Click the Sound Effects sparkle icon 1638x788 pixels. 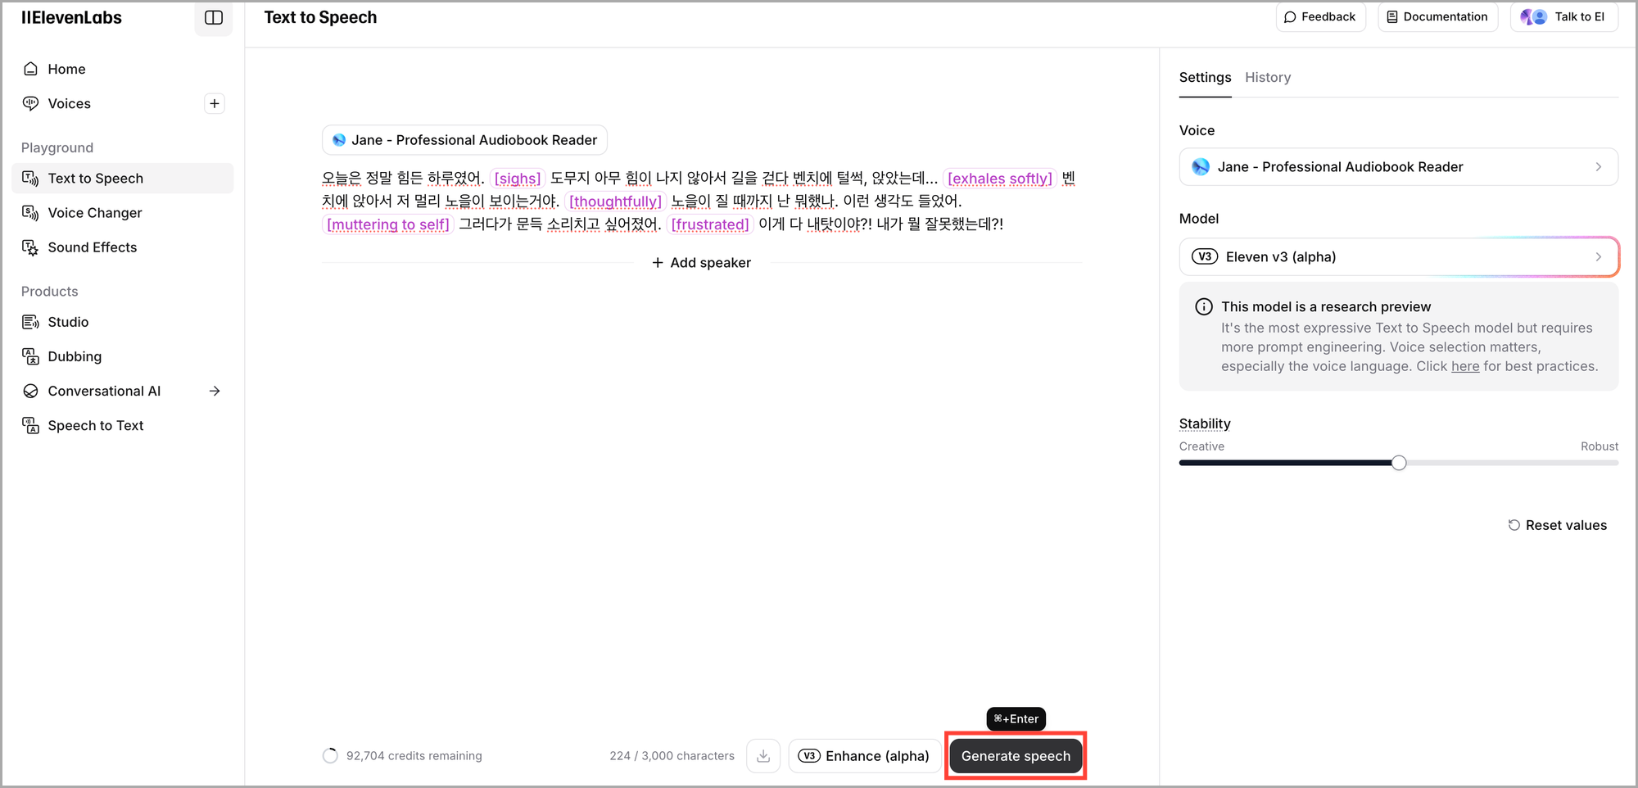pyautogui.click(x=30, y=247)
